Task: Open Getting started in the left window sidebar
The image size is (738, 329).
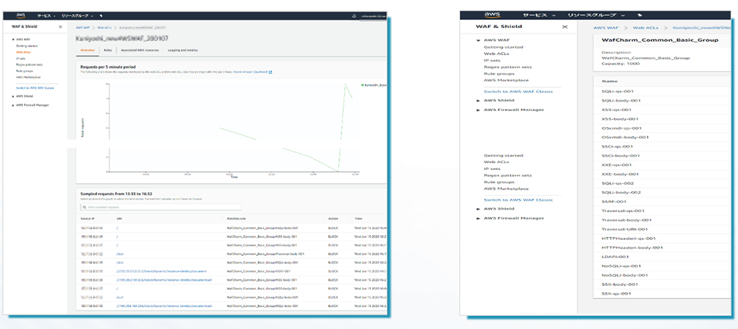Action: coord(26,46)
